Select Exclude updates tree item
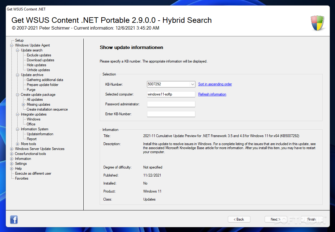335x232 pixels. coord(39,55)
